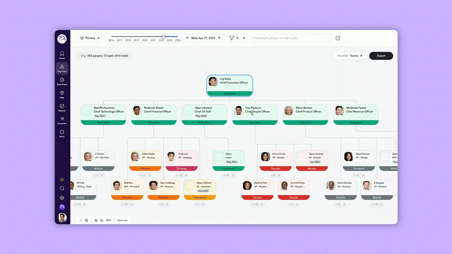The image size is (452, 254).
Task: Click Lily Karly's profile photo
Action: pos(213,81)
